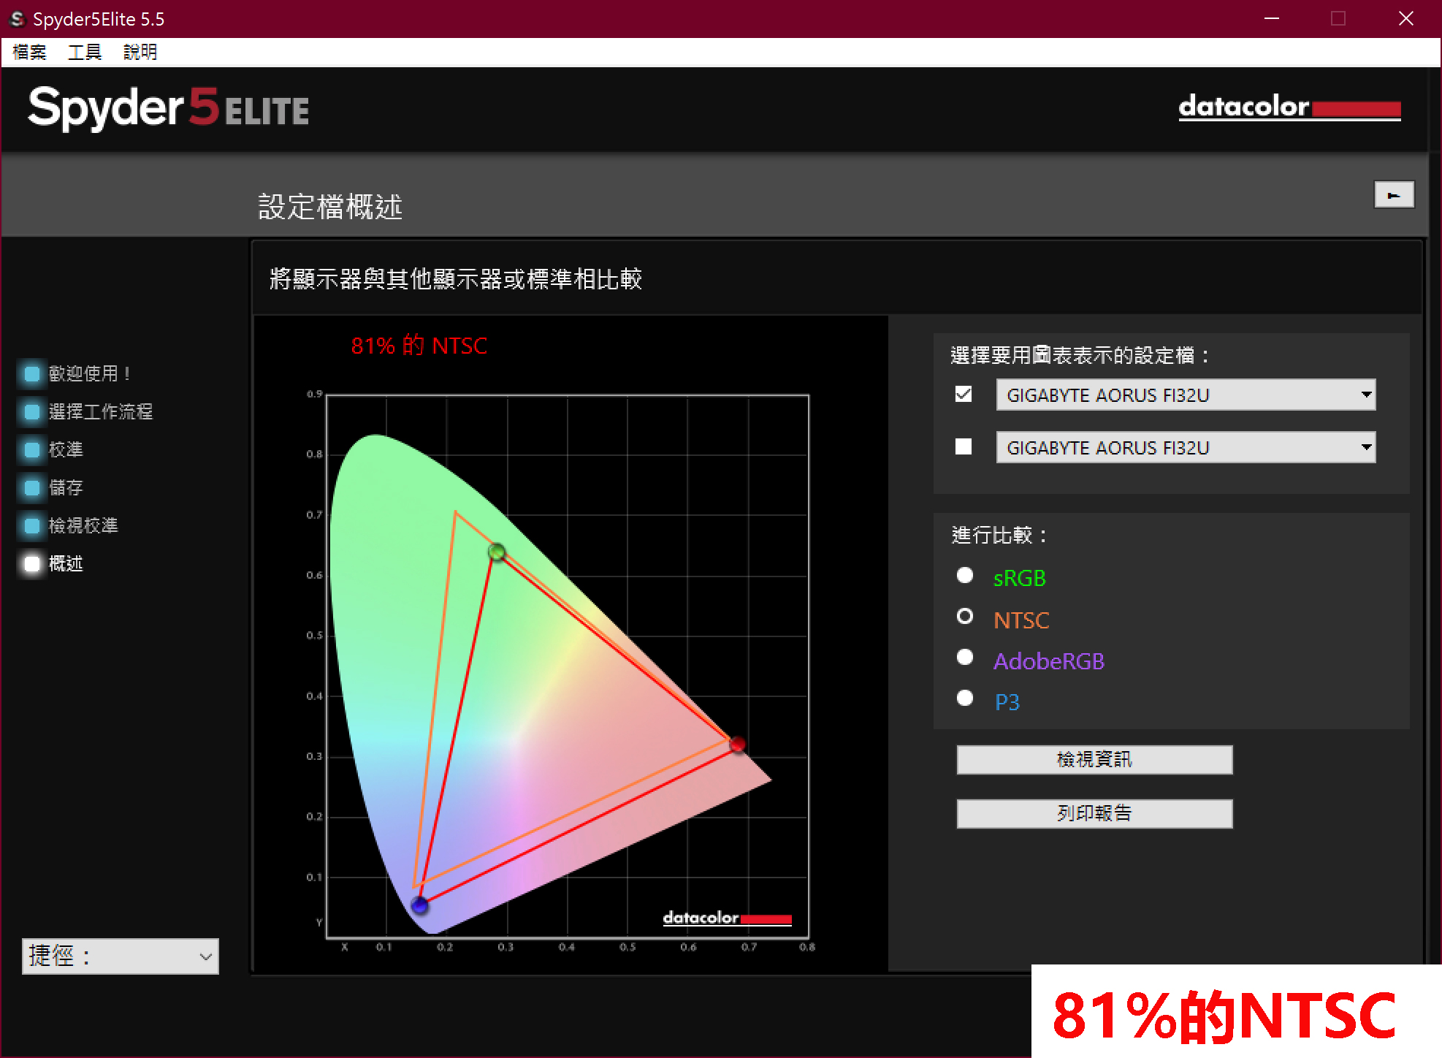Screen dimensions: 1442x1058
Task: Click the 歡迎使用 step icon in sidebar
Action: (31, 373)
